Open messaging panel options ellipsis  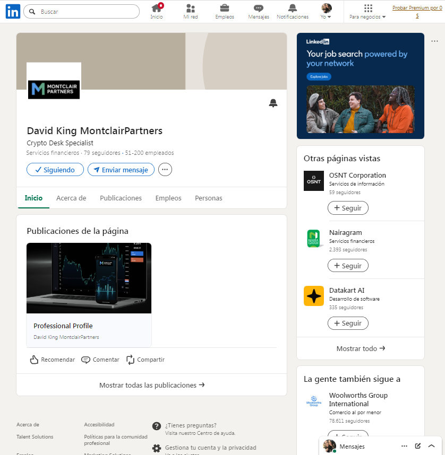pyautogui.click(x=404, y=446)
